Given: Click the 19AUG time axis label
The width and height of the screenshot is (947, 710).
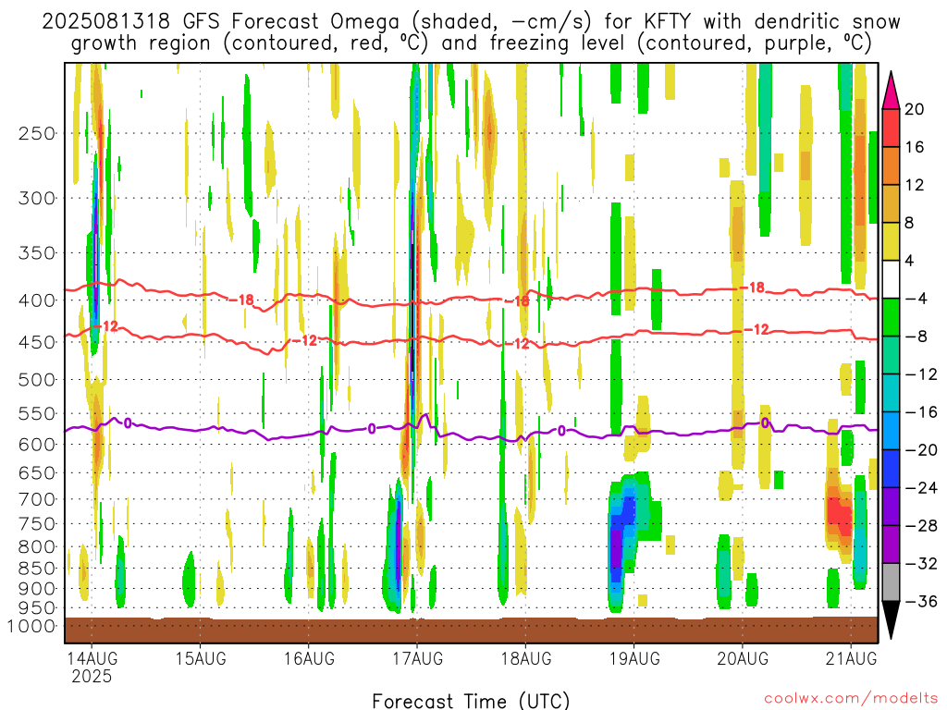Looking at the screenshot, I should [x=634, y=657].
